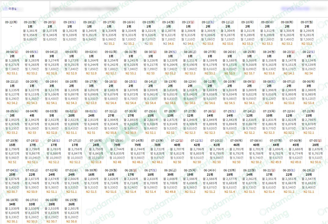The height and width of the screenshot is (224, 328).
Task: Click "방 9,315개" under 09-13(일)
Action: tap(188, 35)
